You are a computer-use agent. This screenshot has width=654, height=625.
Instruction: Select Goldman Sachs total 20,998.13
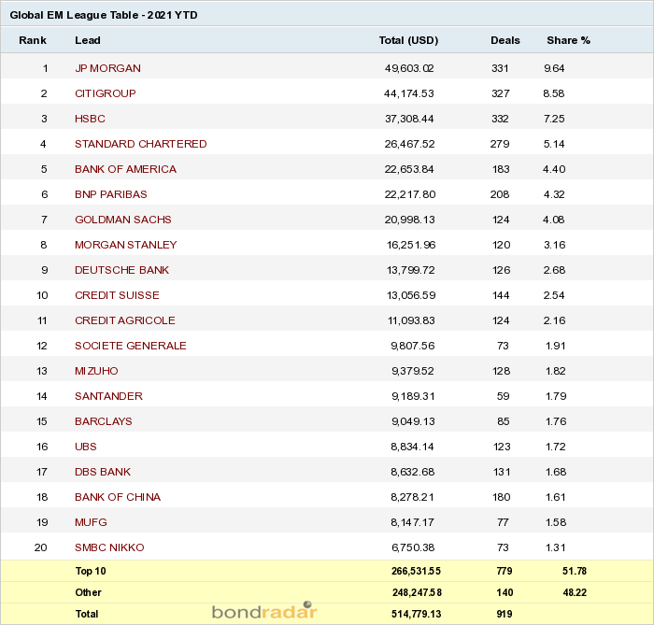point(409,220)
